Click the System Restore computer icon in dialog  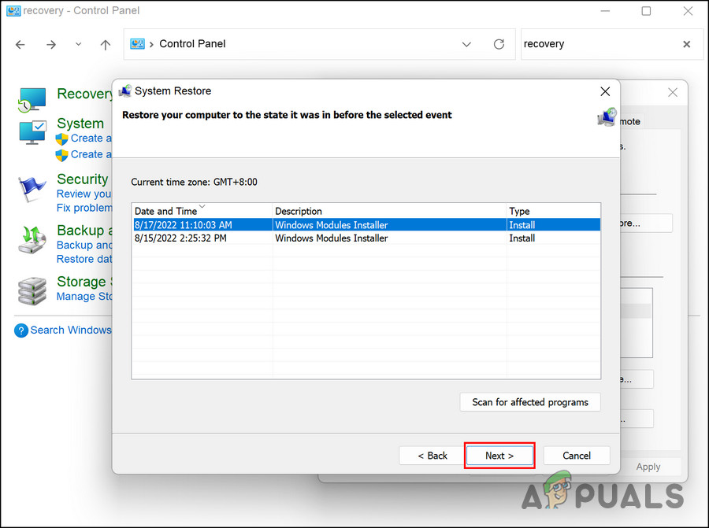(x=125, y=91)
